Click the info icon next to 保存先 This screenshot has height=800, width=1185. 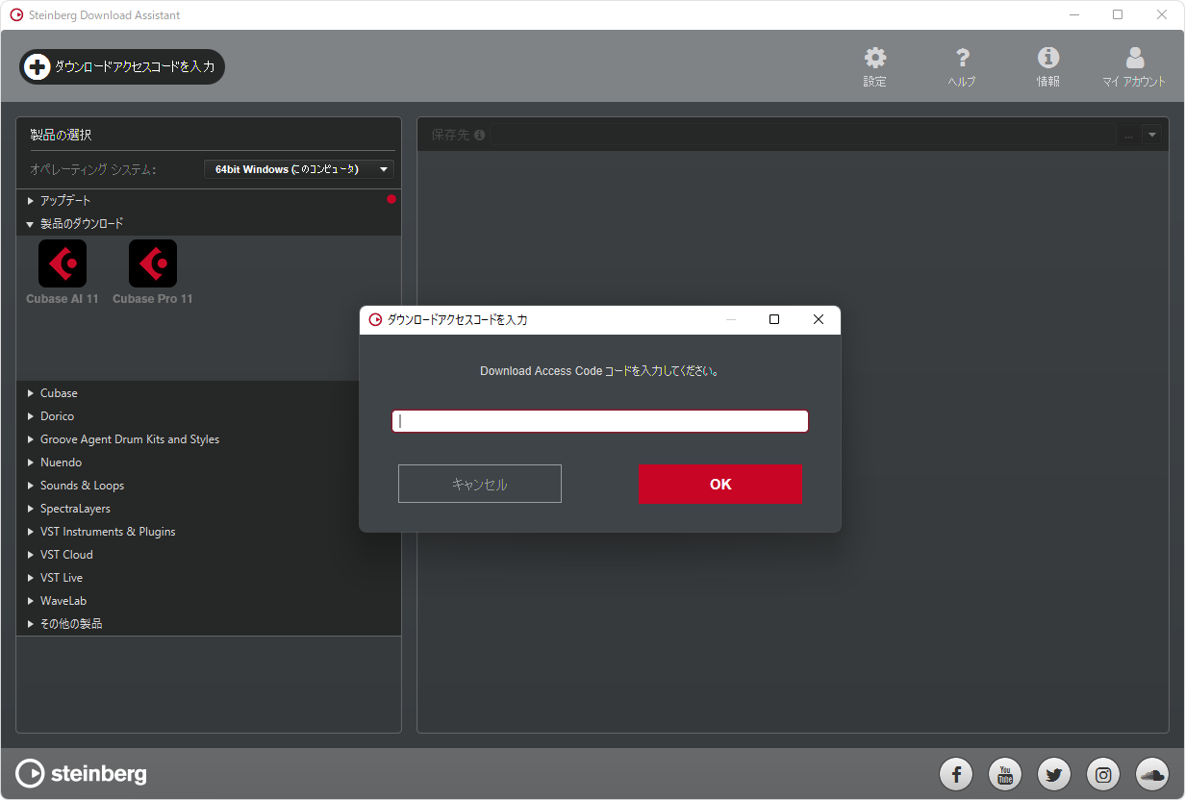pyautogui.click(x=479, y=135)
